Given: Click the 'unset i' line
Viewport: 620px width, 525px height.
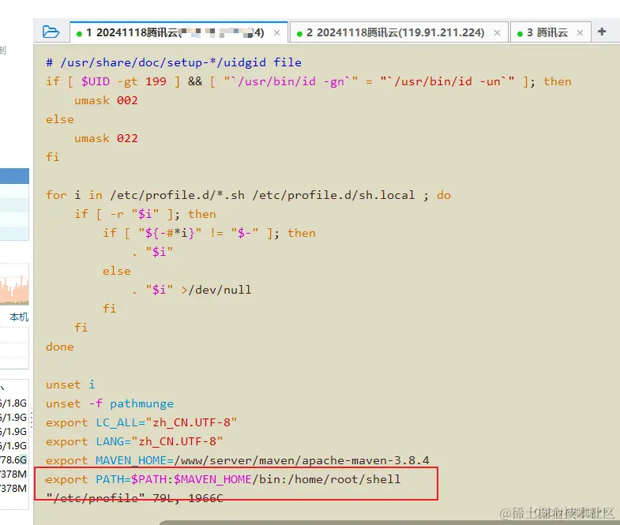Looking at the screenshot, I should point(70,384).
